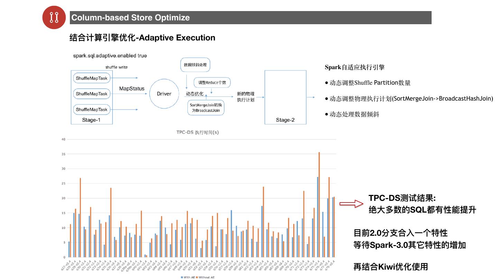Click the 动态调整Shuffle Partition数量 bullet
498x280 pixels.
370,83
